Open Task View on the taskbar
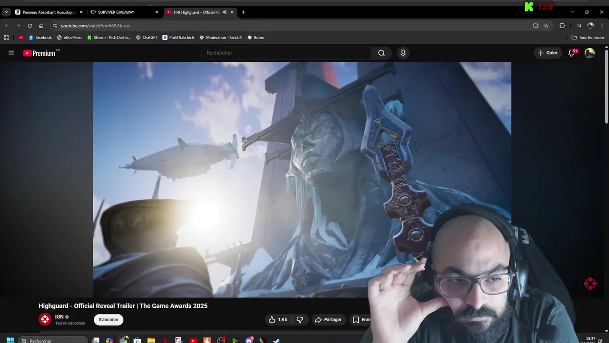609x343 pixels. pos(96,340)
